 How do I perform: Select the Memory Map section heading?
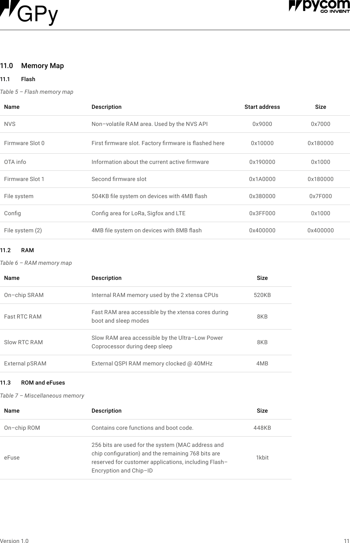point(42,66)
